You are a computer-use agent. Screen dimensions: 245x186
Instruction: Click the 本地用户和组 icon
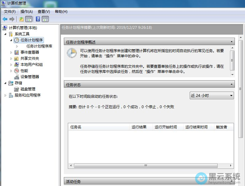tap(16, 65)
